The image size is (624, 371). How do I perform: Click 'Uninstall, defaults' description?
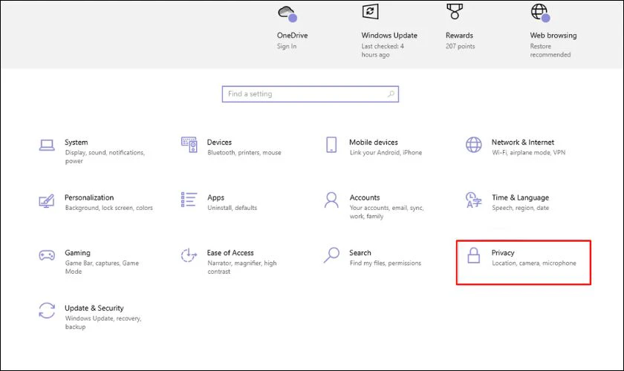click(233, 208)
